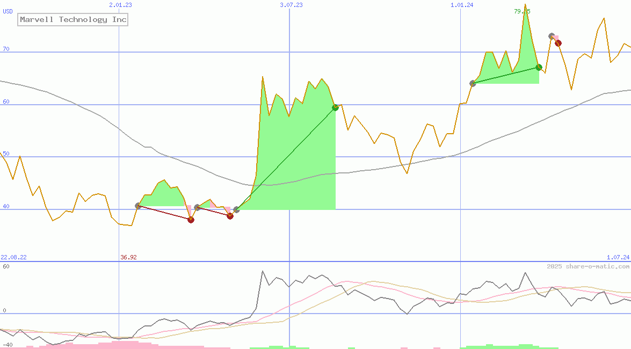Click the Marvell Technology Inc title label
The image size is (631, 349).
pos(73,20)
